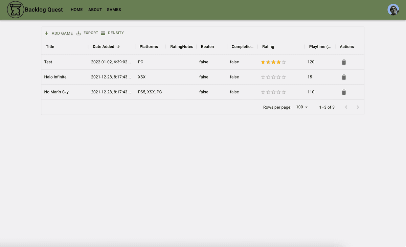This screenshot has height=247, width=406.
Task: Delete the Test game row
Action: click(x=344, y=62)
